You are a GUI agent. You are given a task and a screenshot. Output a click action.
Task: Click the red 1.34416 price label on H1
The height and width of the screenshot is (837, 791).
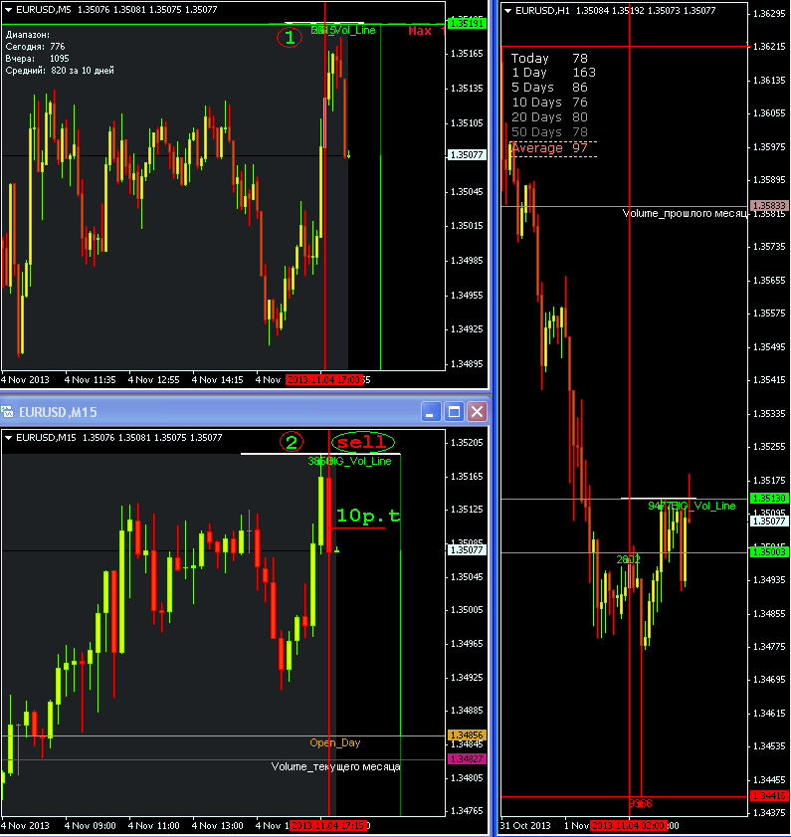coord(769,796)
